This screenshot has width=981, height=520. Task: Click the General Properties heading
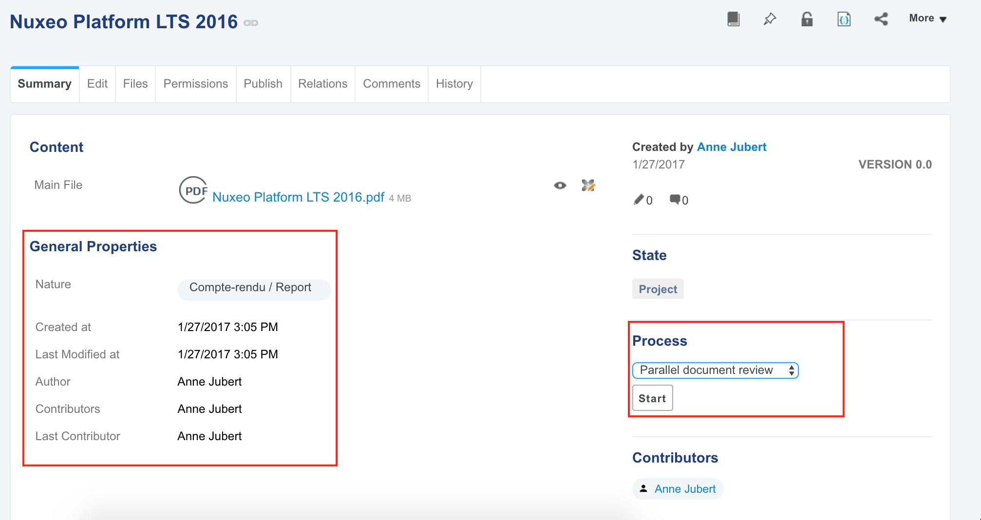click(x=93, y=246)
